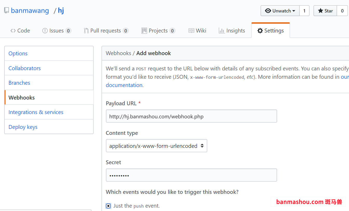349x211 pixels.
Task: Click the Star button
Action: pos(325,11)
